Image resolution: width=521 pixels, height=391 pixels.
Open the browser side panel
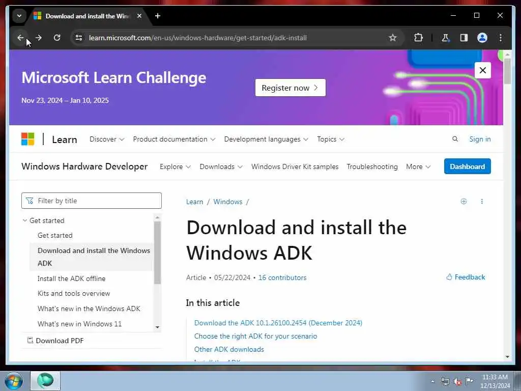464,38
